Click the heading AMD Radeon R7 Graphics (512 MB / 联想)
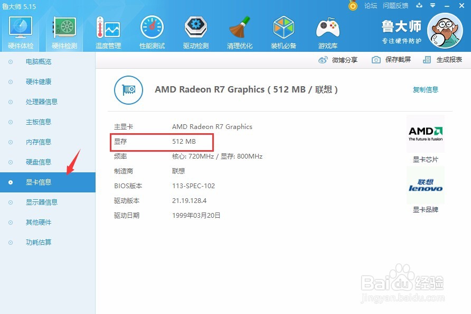This screenshot has width=471, height=314. click(x=246, y=90)
